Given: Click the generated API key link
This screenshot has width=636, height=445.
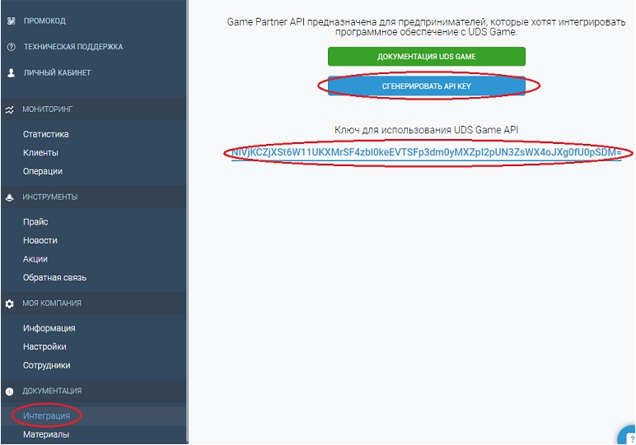Looking at the screenshot, I should pyautogui.click(x=426, y=153).
